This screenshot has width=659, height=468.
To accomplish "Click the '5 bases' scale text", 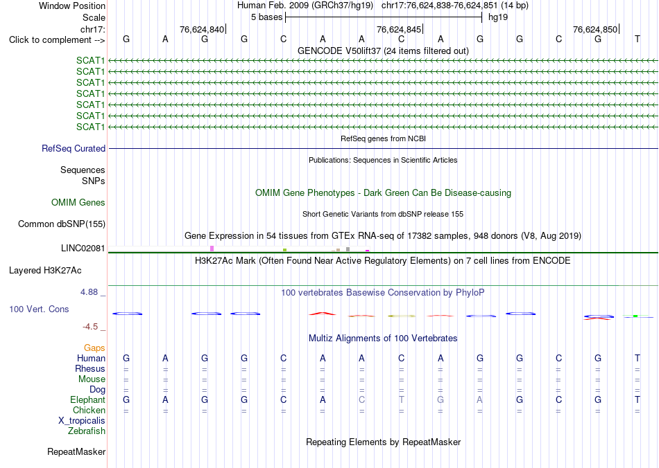I will (x=267, y=17).
